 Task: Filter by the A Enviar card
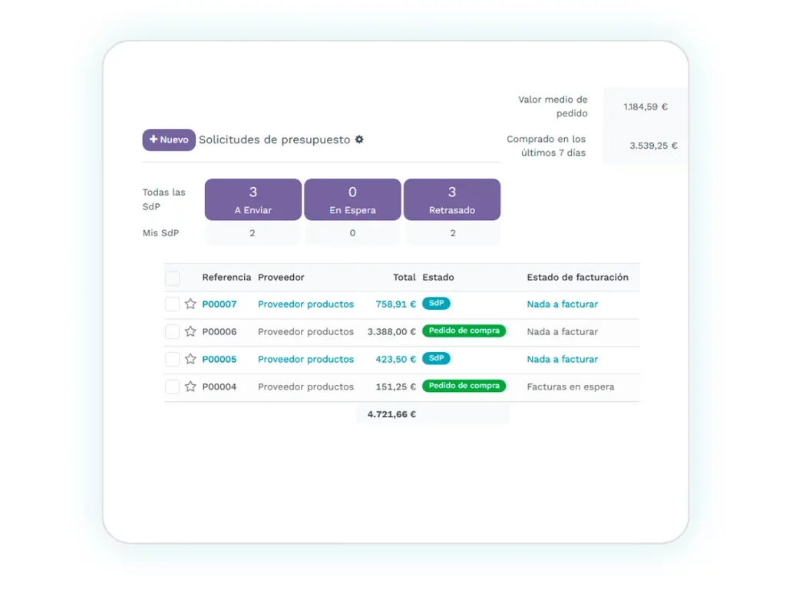point(253,199)
